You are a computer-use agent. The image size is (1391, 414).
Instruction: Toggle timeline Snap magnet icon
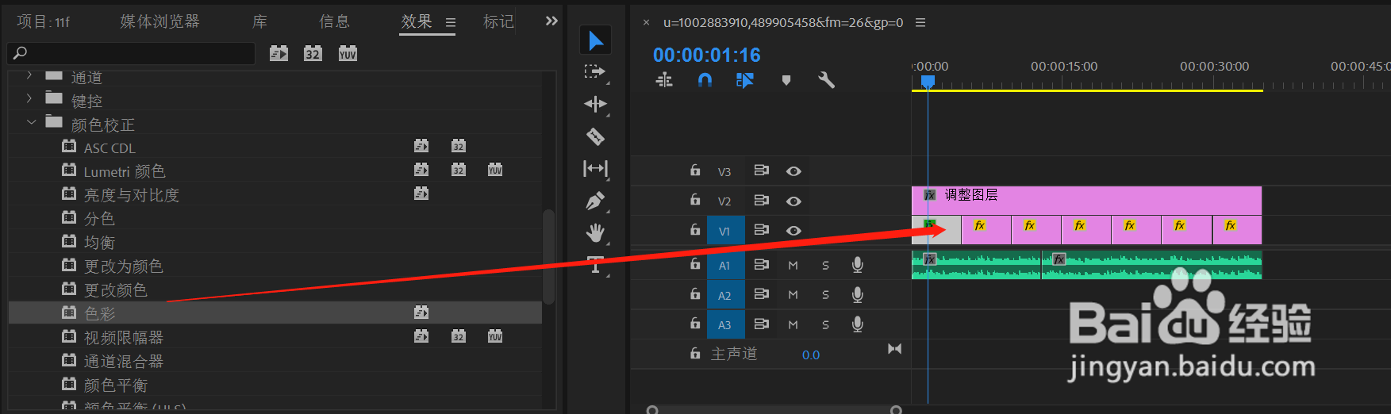tap(705, 80)
